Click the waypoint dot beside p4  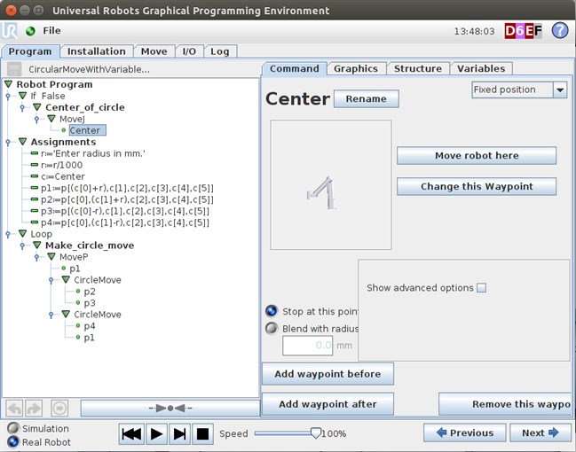(x=78, y=326)
